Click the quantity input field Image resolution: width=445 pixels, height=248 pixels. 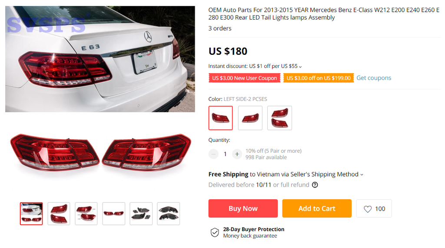coord(225,154)
